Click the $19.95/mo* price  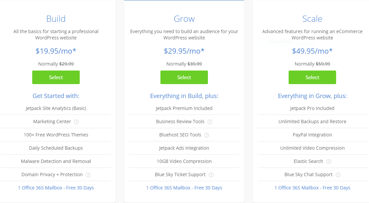coord(56,51)
